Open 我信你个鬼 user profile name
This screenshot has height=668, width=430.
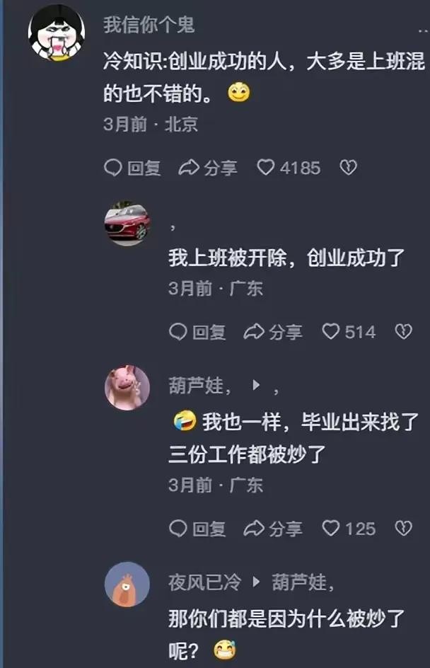[149, 25]
